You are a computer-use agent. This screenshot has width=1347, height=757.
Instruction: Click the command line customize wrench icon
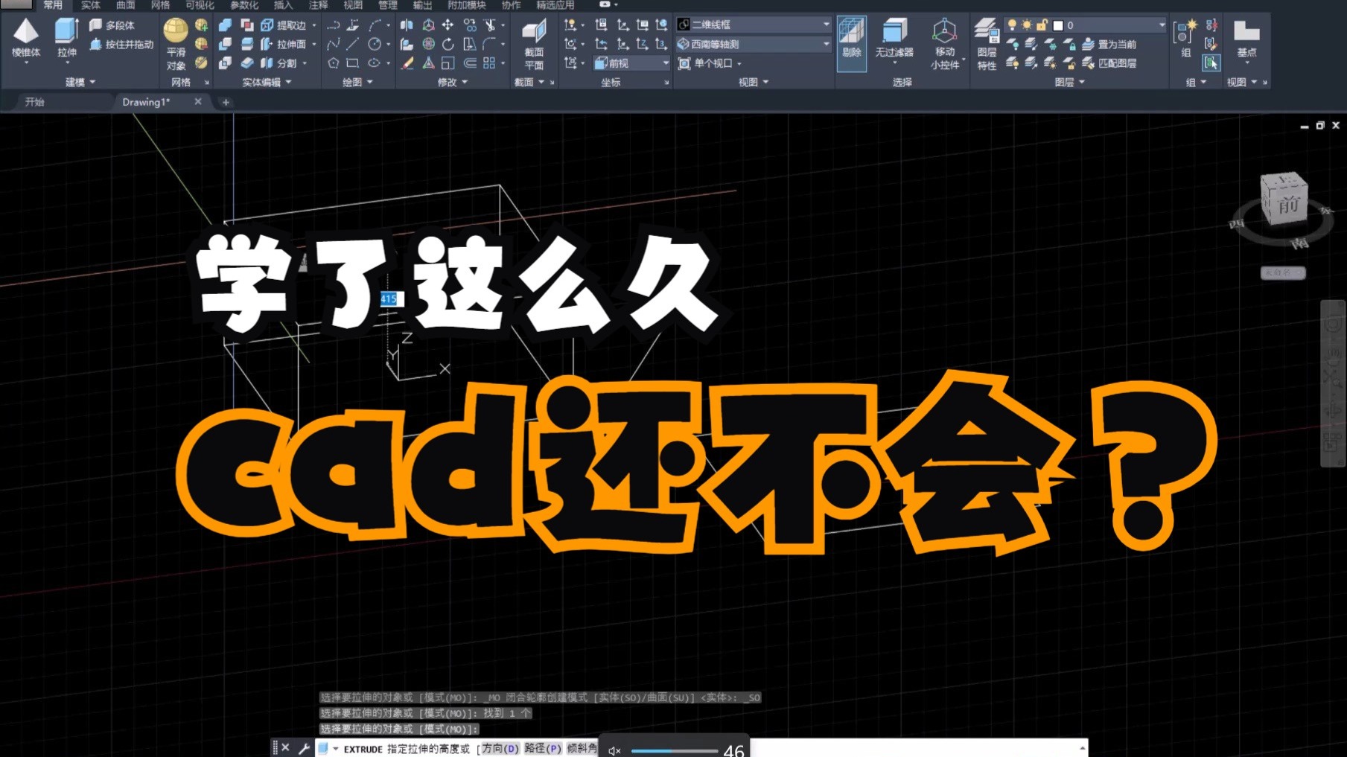pos(304,749)
